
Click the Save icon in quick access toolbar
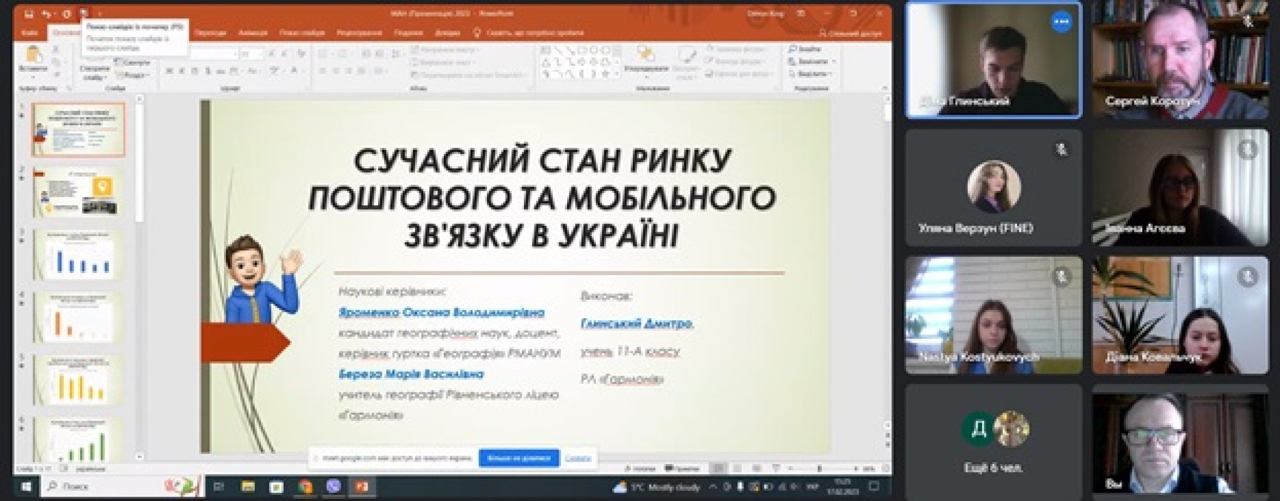click(29, 13)
